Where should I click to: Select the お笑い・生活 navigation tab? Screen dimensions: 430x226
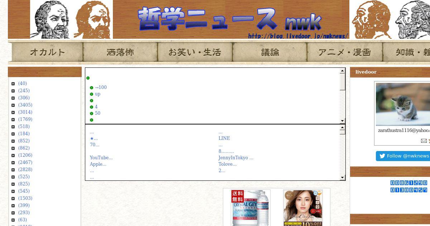[x=195, y=52]
